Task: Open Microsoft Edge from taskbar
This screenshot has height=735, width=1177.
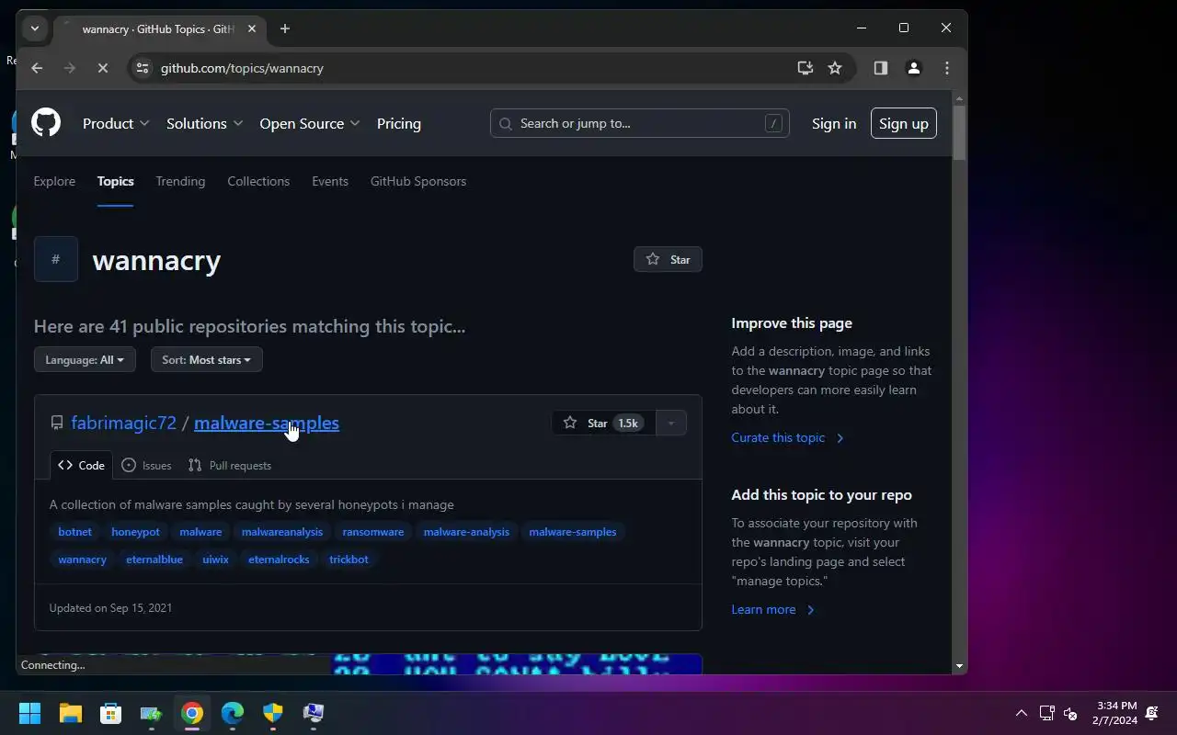Action: [x=232, y=713]
